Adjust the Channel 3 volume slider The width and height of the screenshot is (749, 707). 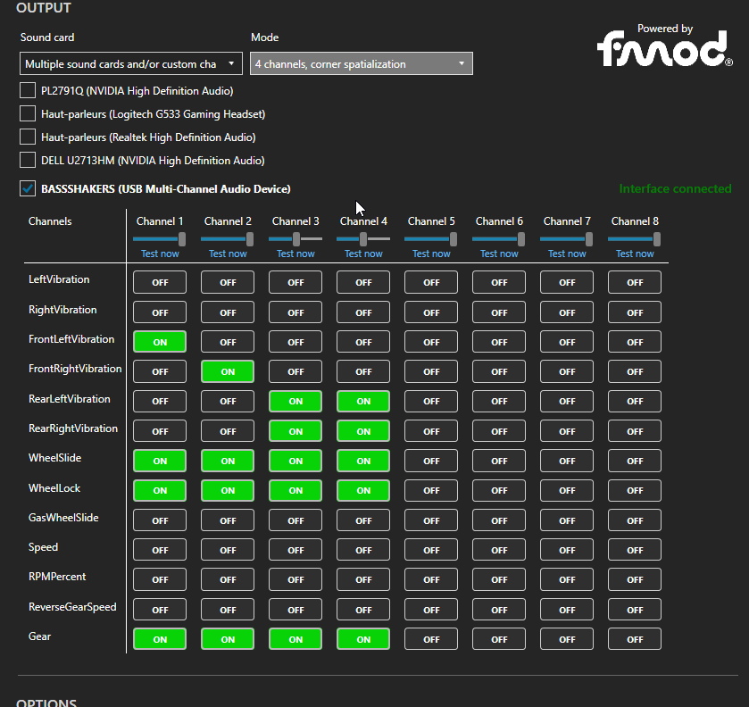296,239
